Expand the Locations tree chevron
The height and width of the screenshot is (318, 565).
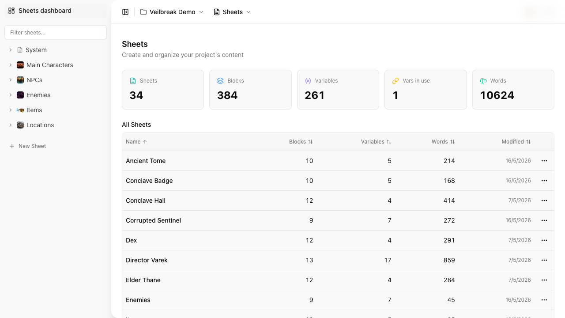tap(11, 125)
